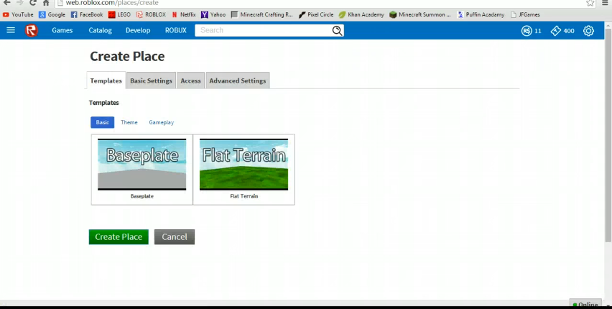This screenshot has width=612, height=309.
Task: Select the Gameplay template category
Action: 161,122
